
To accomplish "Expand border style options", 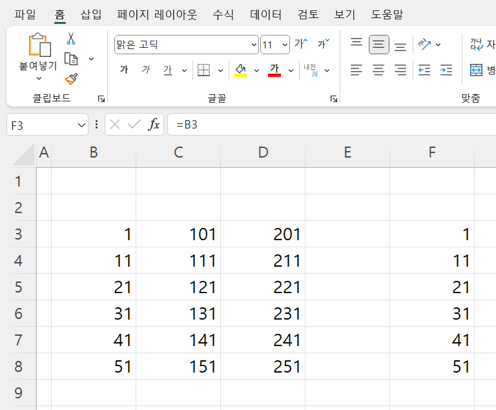I will (220, 70).
